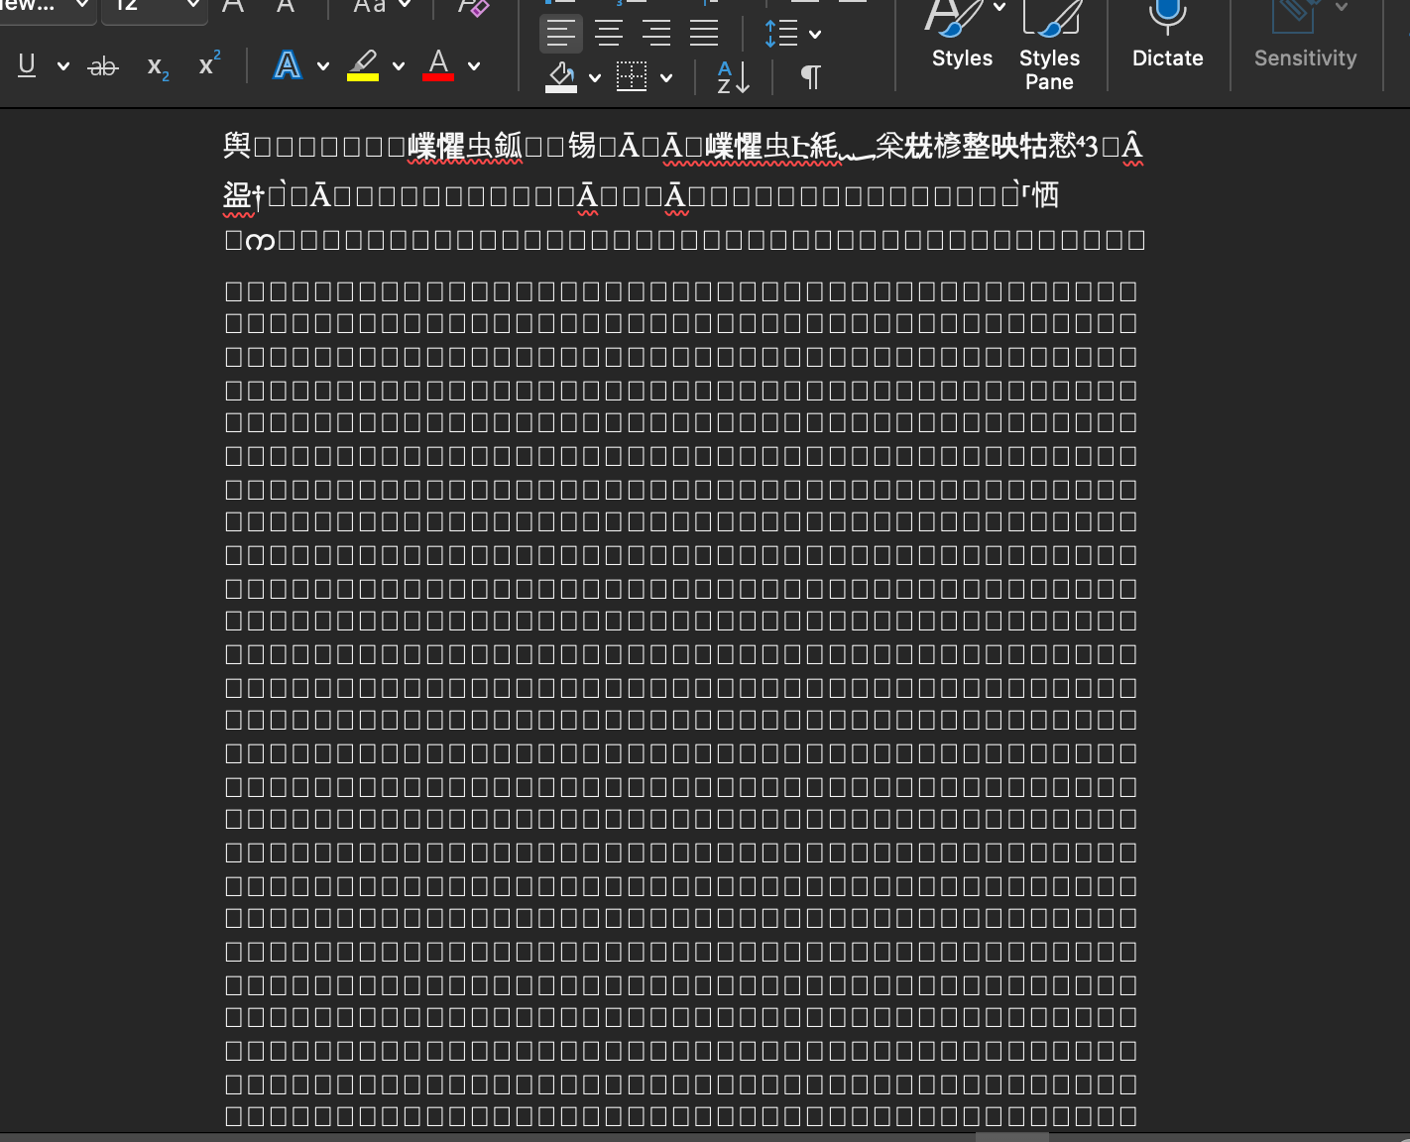
Task: Open the text effects dropdown arrow
Action: click(323, 66)
